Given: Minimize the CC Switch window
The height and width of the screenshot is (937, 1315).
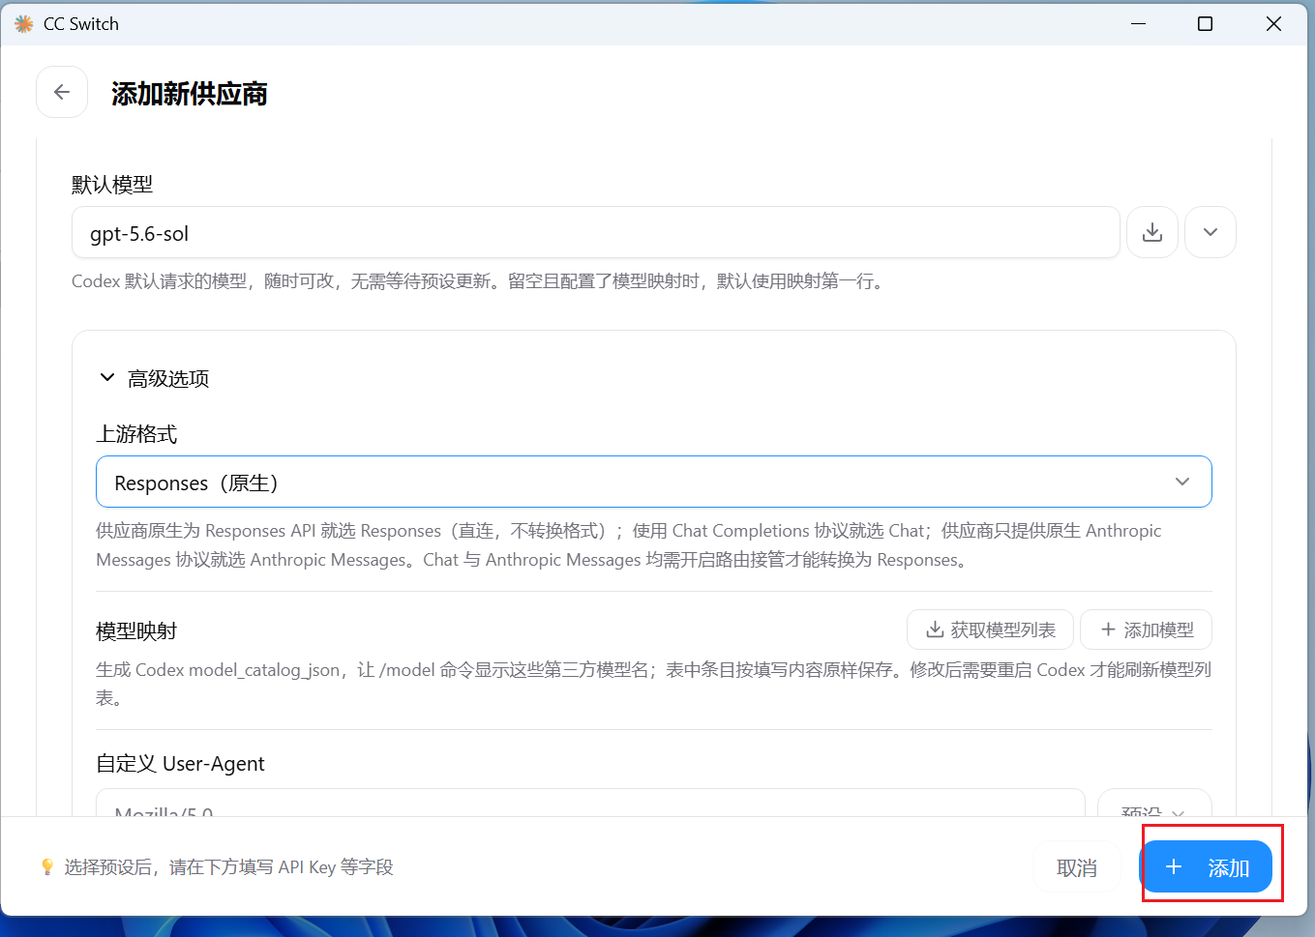Looking at the screenshot, I should [x=1138, y=23].
